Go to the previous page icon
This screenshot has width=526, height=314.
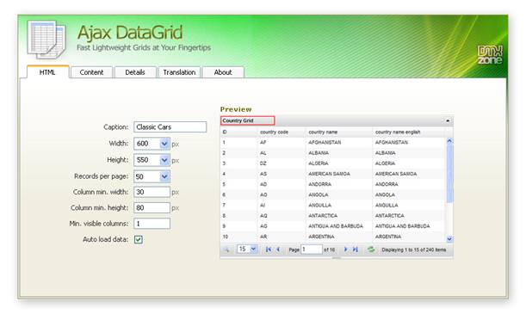tap(278, 249)
